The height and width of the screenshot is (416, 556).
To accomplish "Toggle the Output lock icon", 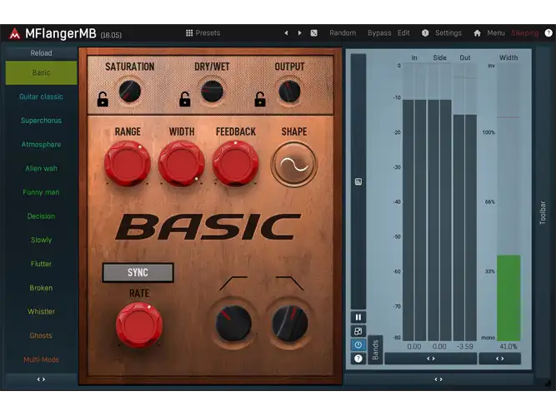I will point(260,100).
